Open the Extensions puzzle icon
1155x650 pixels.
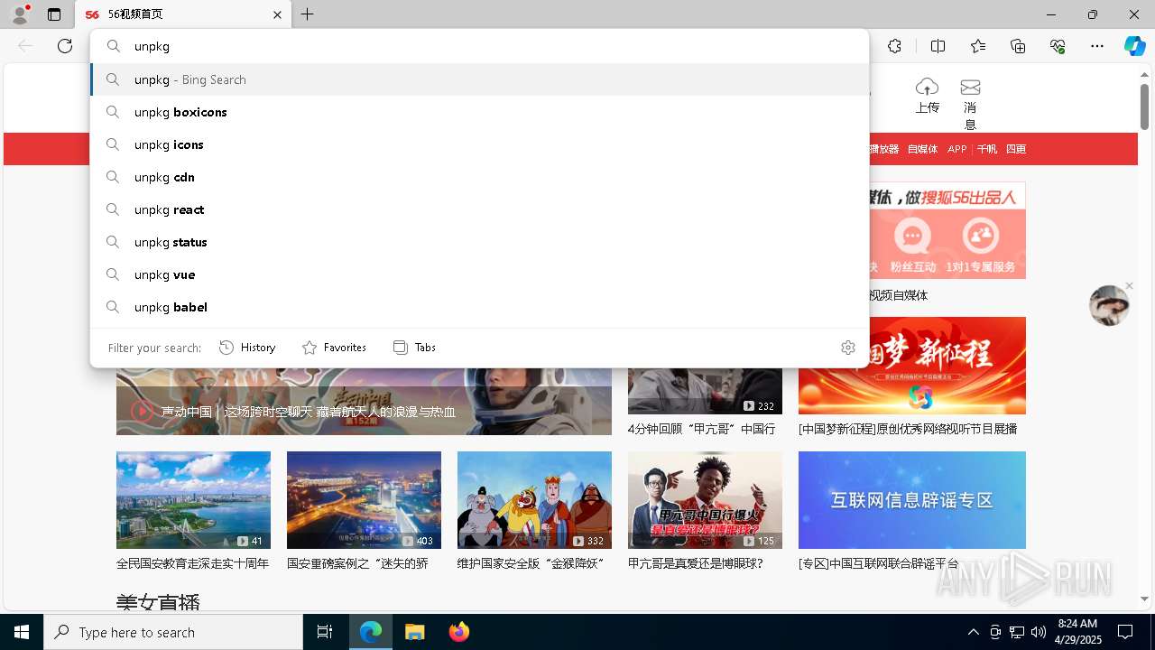click(x=894, y=46)
